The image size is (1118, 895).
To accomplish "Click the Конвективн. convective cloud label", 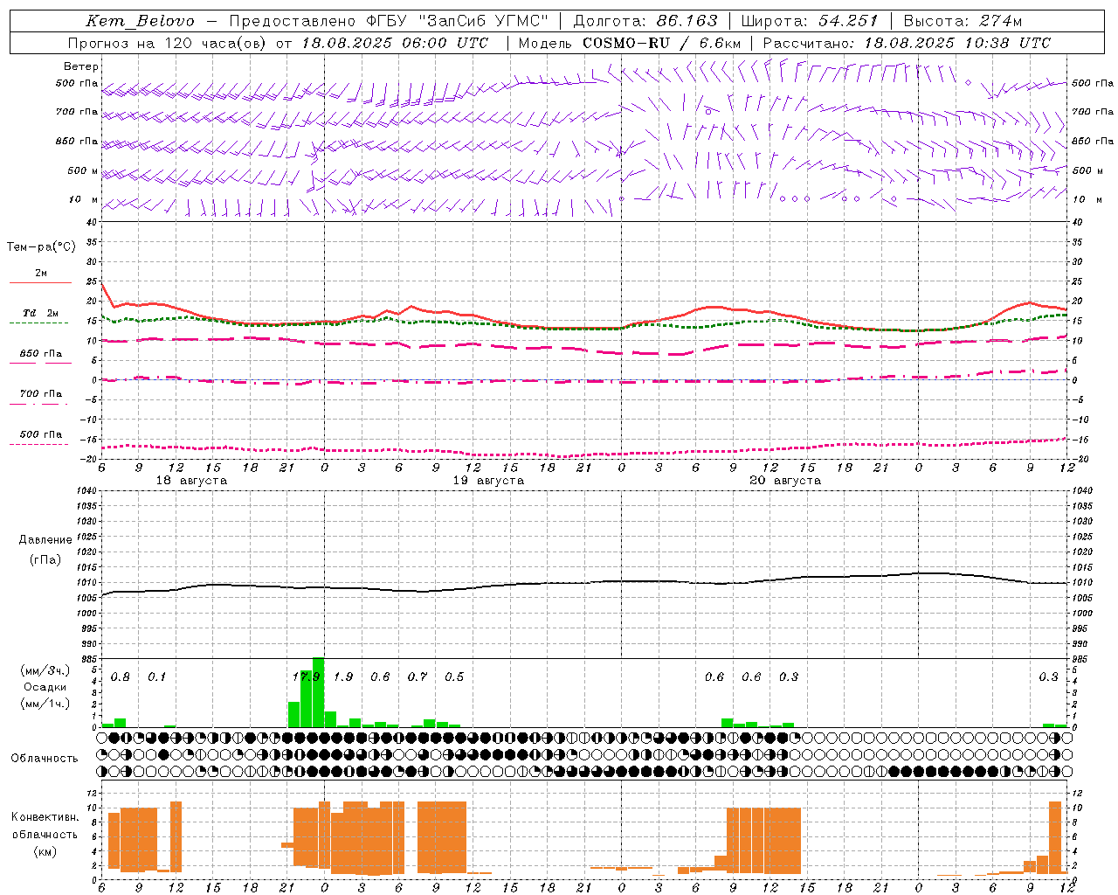I will tap(45, 817).
